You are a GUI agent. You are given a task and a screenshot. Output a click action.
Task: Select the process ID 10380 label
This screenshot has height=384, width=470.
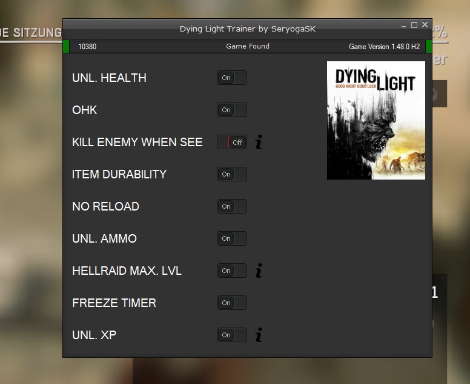[x=87, y=47]
